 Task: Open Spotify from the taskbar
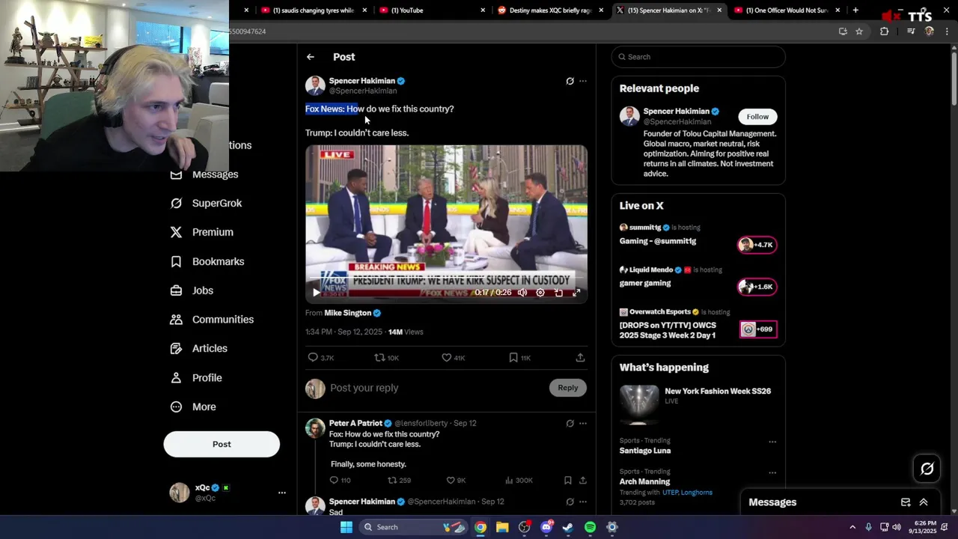click(590, 527)
